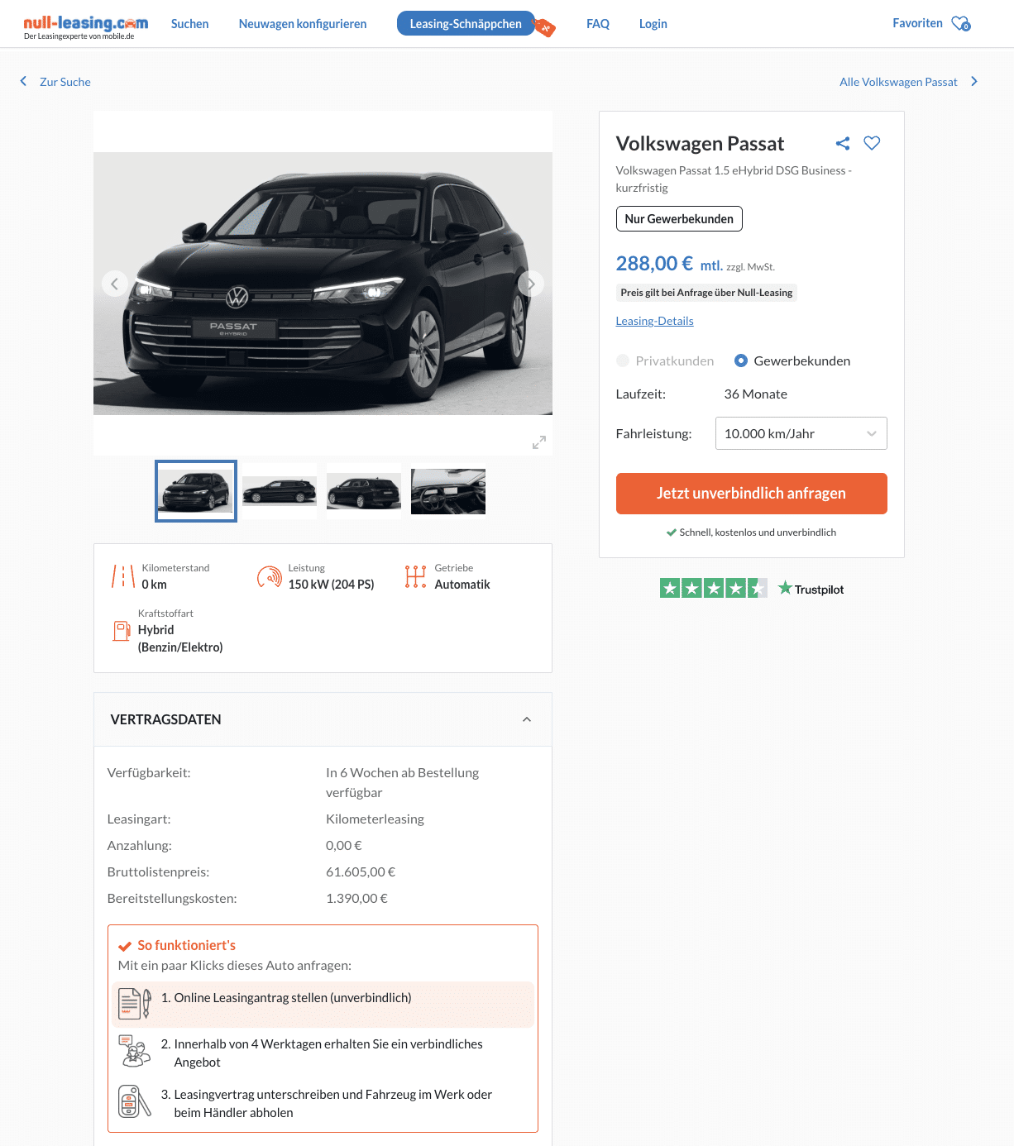Image resolution: width=1014 pixels, height=1146 pixels.
Task: Open the Leasing-Details link
Action: point(654,321)
